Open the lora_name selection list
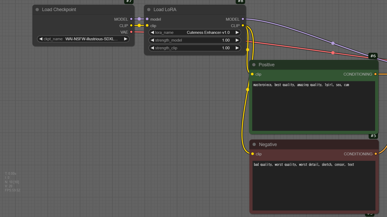 [195, 33]
